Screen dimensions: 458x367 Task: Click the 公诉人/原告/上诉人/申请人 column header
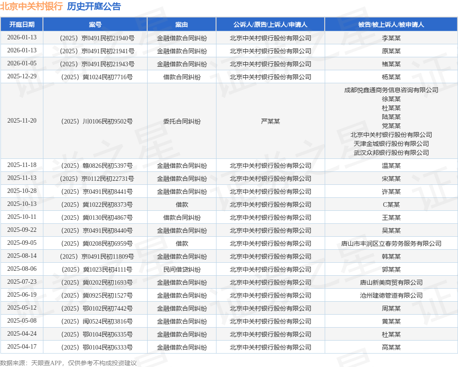271,25
